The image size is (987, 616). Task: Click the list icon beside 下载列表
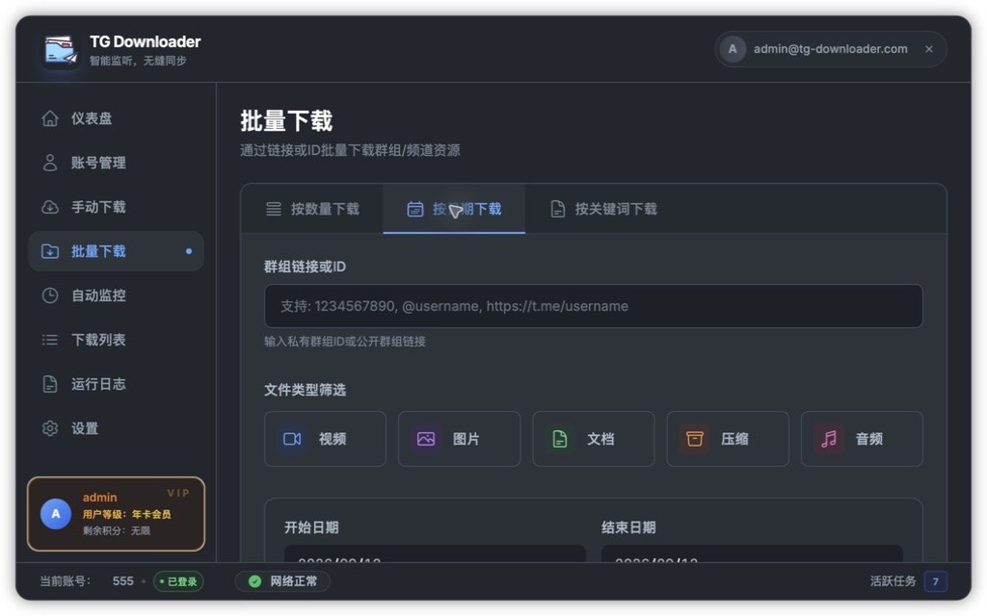(50, 340)
